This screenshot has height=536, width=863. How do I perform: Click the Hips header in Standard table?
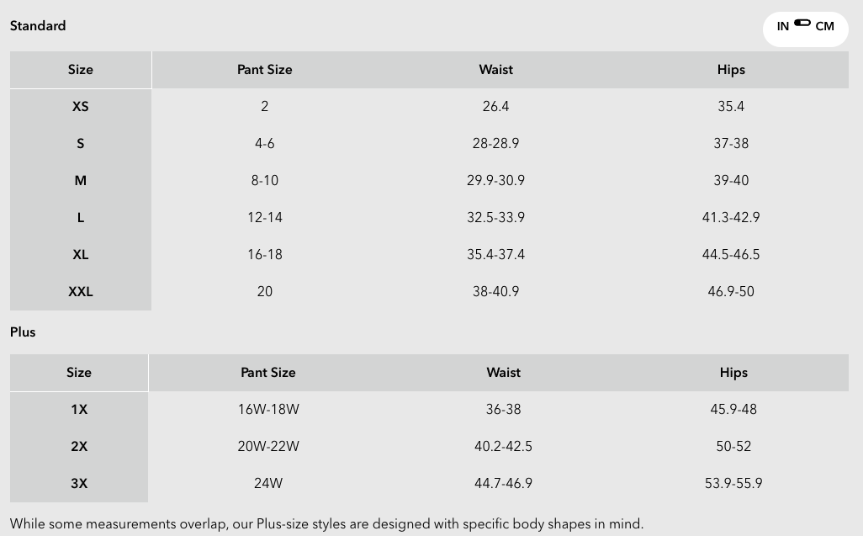coord(731,70)
